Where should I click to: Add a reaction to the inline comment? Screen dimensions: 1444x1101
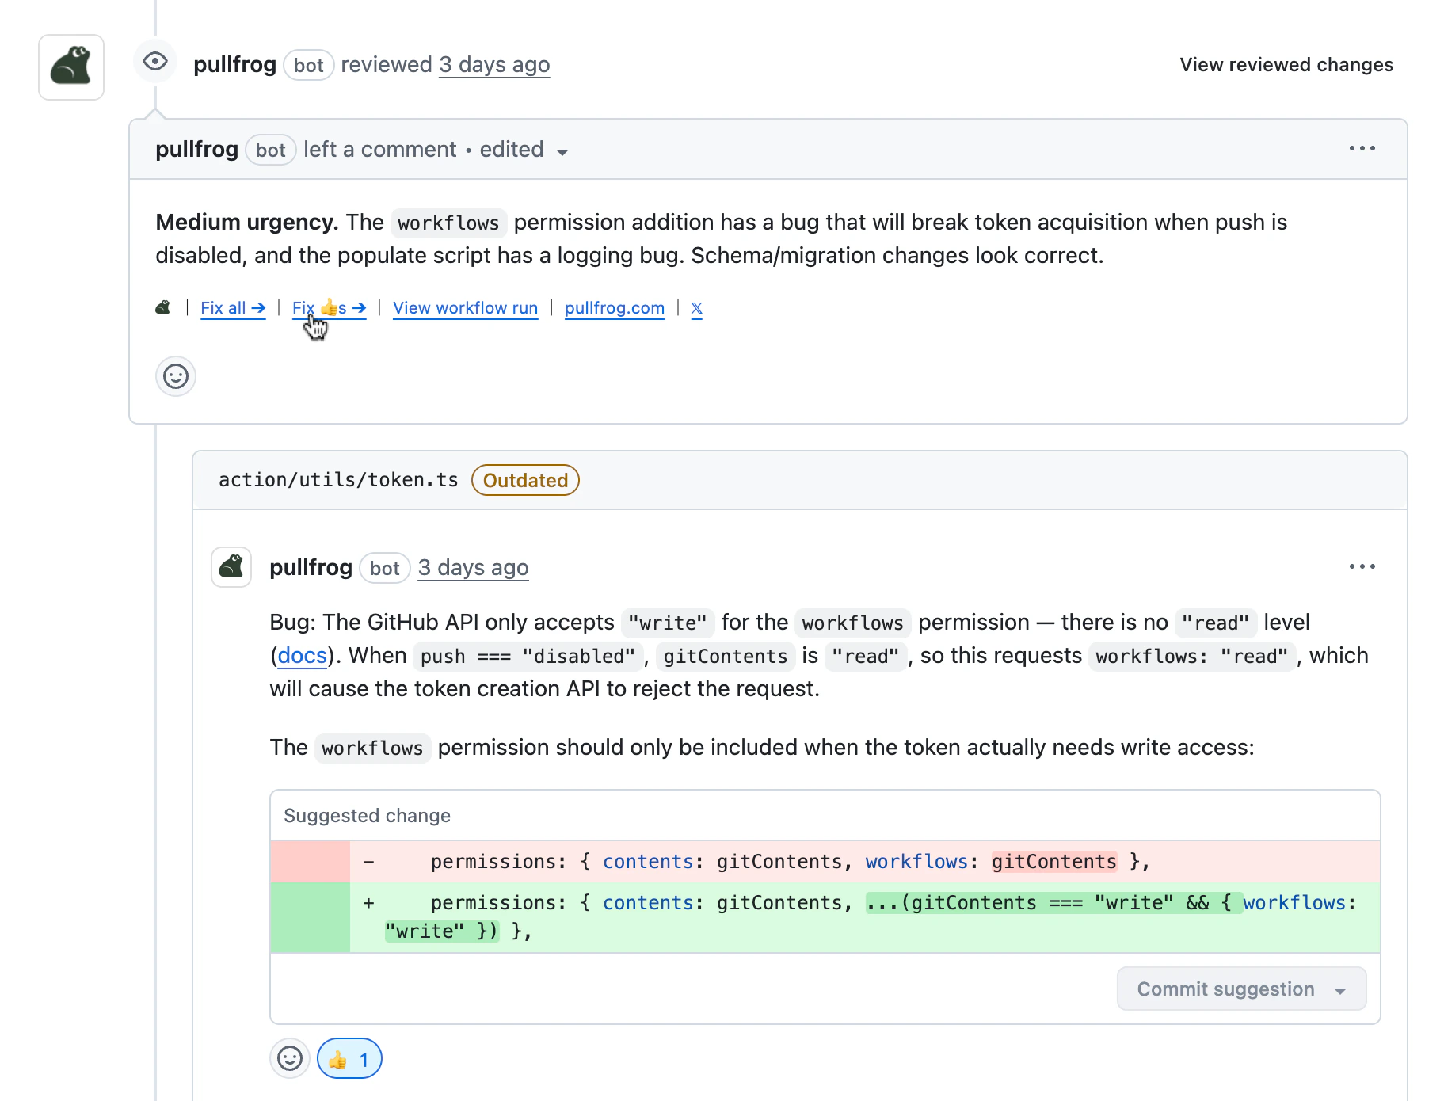(x=290, y=1058)
